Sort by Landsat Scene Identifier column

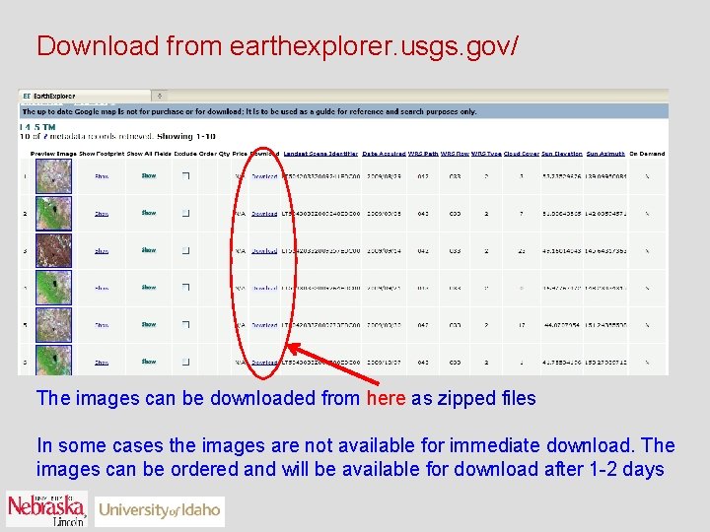pos(320,154)
